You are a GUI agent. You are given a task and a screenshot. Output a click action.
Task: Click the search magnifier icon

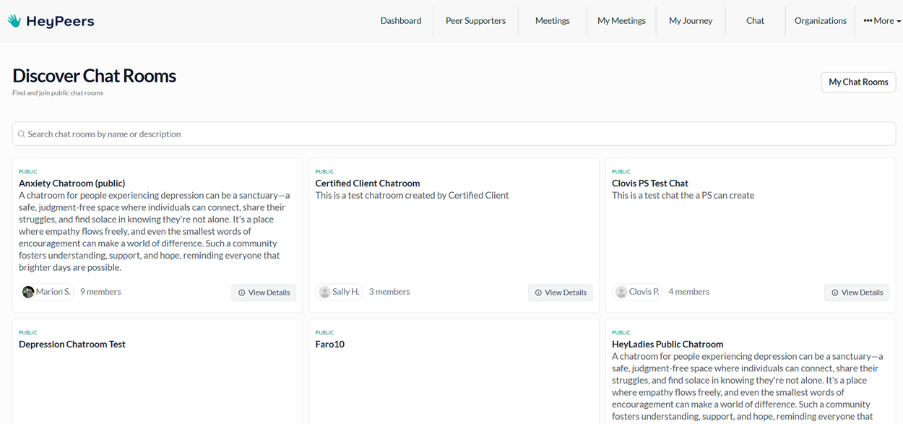click(22, 134)
